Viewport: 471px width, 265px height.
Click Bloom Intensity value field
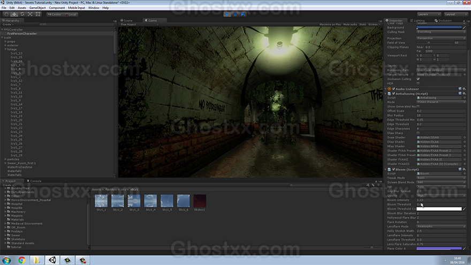click(441, 200)
